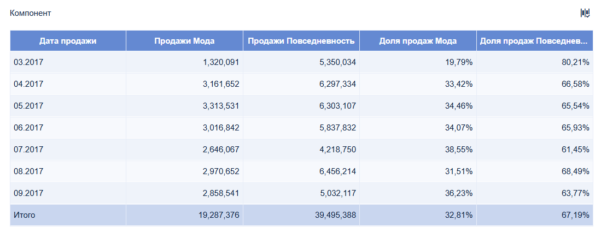The image size is (601, 232).
Task: Select the 03.2017 date cell
Action: tap(68, 62)
